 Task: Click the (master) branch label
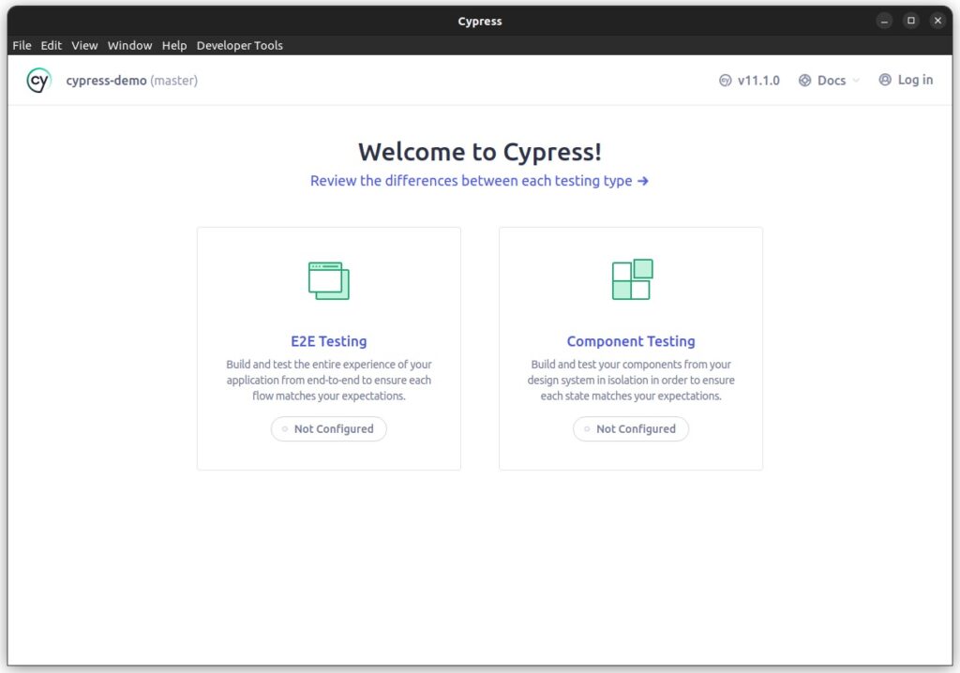tap(173, 81)
